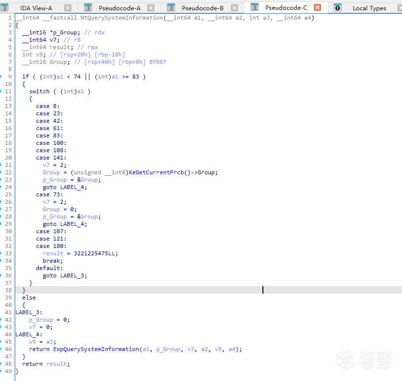Viewport: 402px width, 381px height.
Task: Click the KeGetCurrentPrcb function call
Action: pyautogui.click(x=156, y=172)
